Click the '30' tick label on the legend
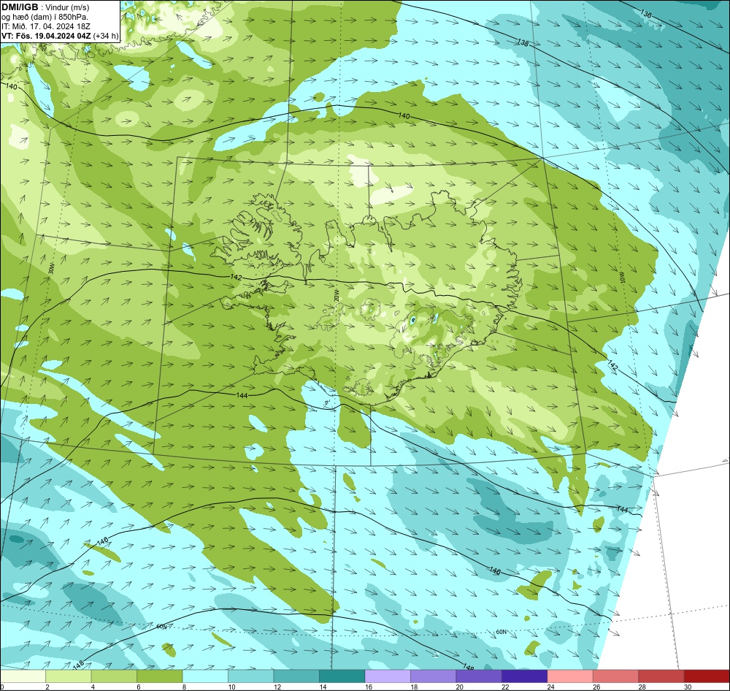Image resolution: width=730 pixels, height=691 pixels. (x=688, y=687)
